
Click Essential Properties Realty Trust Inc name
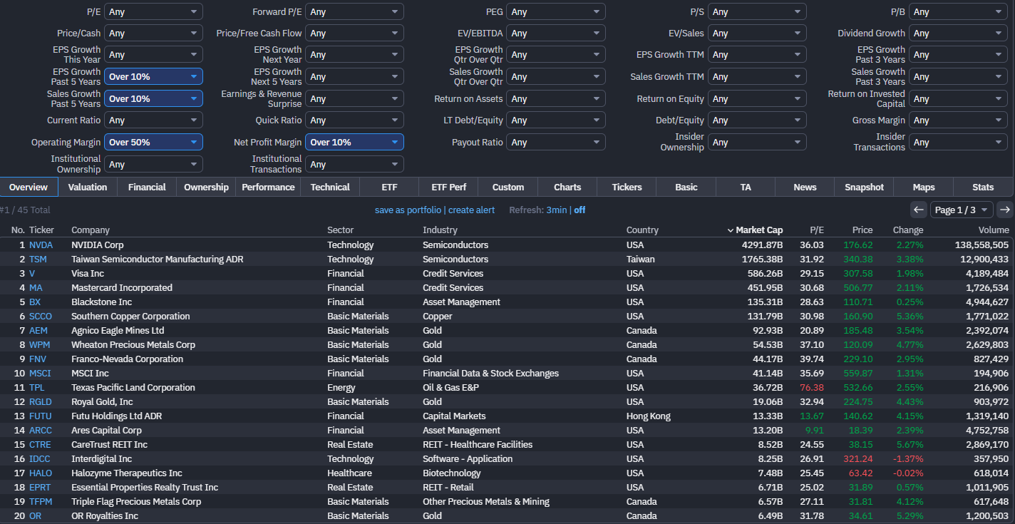tap(145, 488)
